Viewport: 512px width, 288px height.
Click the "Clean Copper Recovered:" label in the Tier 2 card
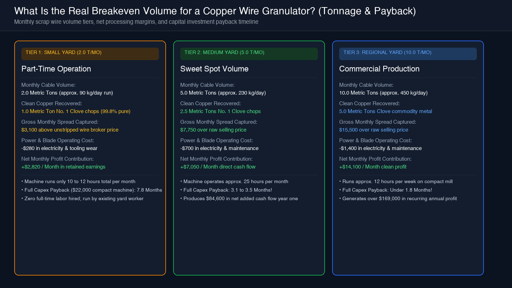[210, 103]
